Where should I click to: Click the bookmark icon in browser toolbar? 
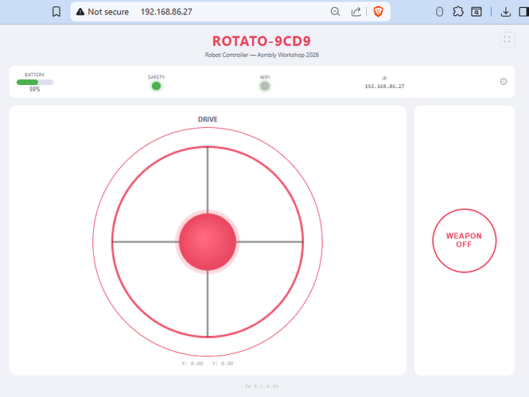click(56, 12)
